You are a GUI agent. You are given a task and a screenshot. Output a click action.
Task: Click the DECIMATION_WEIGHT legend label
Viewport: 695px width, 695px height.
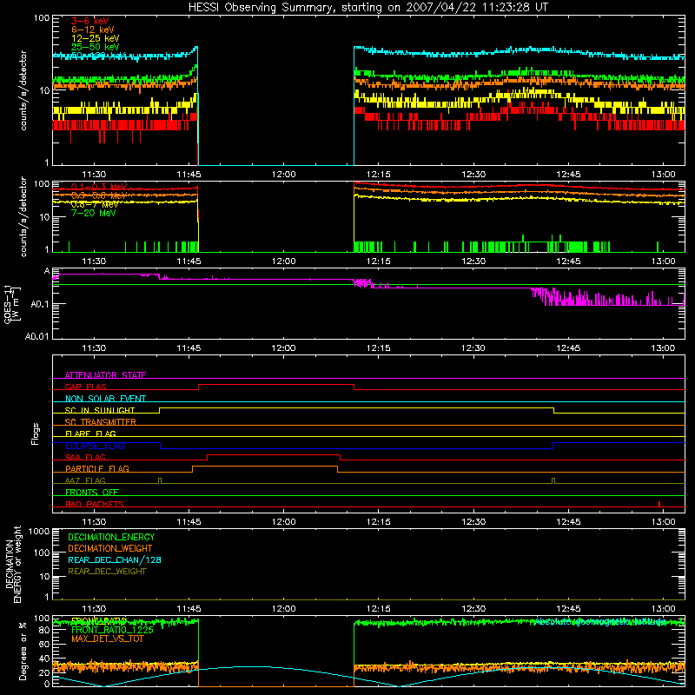coord(110,549)
